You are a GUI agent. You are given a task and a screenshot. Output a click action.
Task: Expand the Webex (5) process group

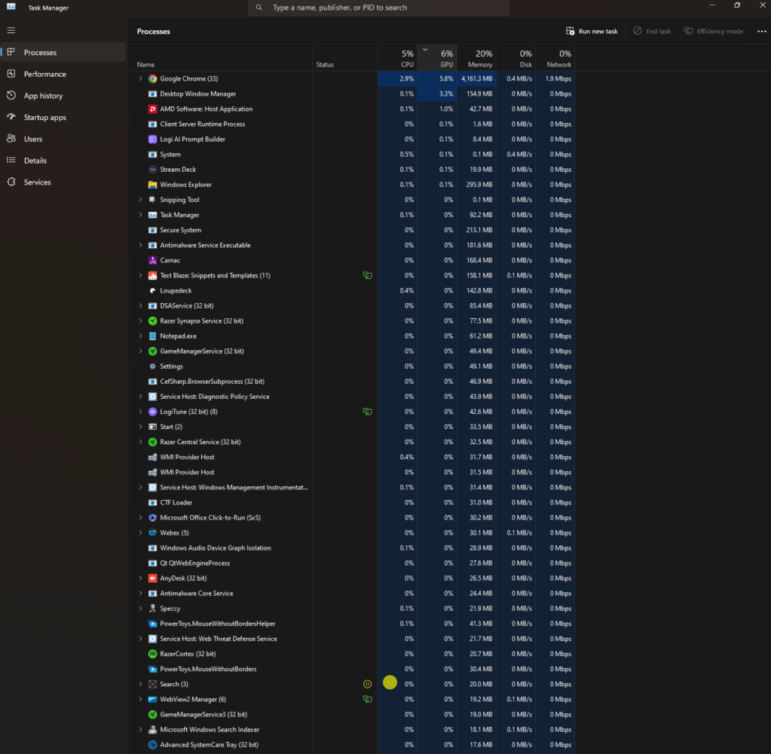[x=140, y=533]
